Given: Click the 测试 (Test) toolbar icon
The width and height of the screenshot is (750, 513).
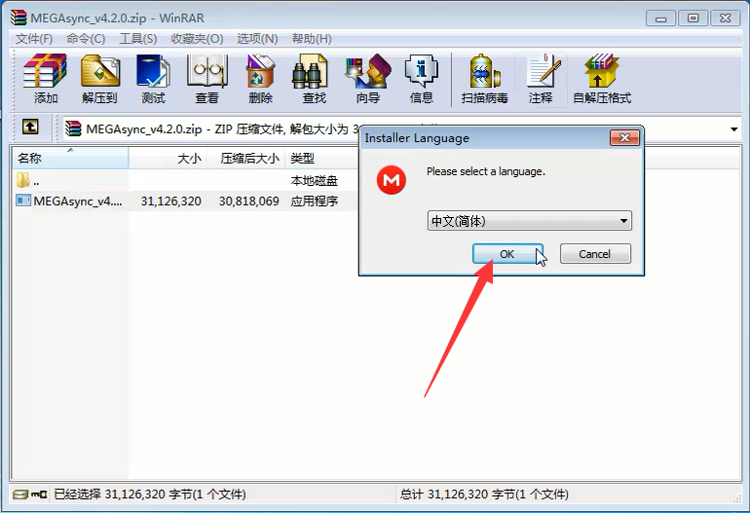Looking at the screenshot, I should (x=153, y=72).
